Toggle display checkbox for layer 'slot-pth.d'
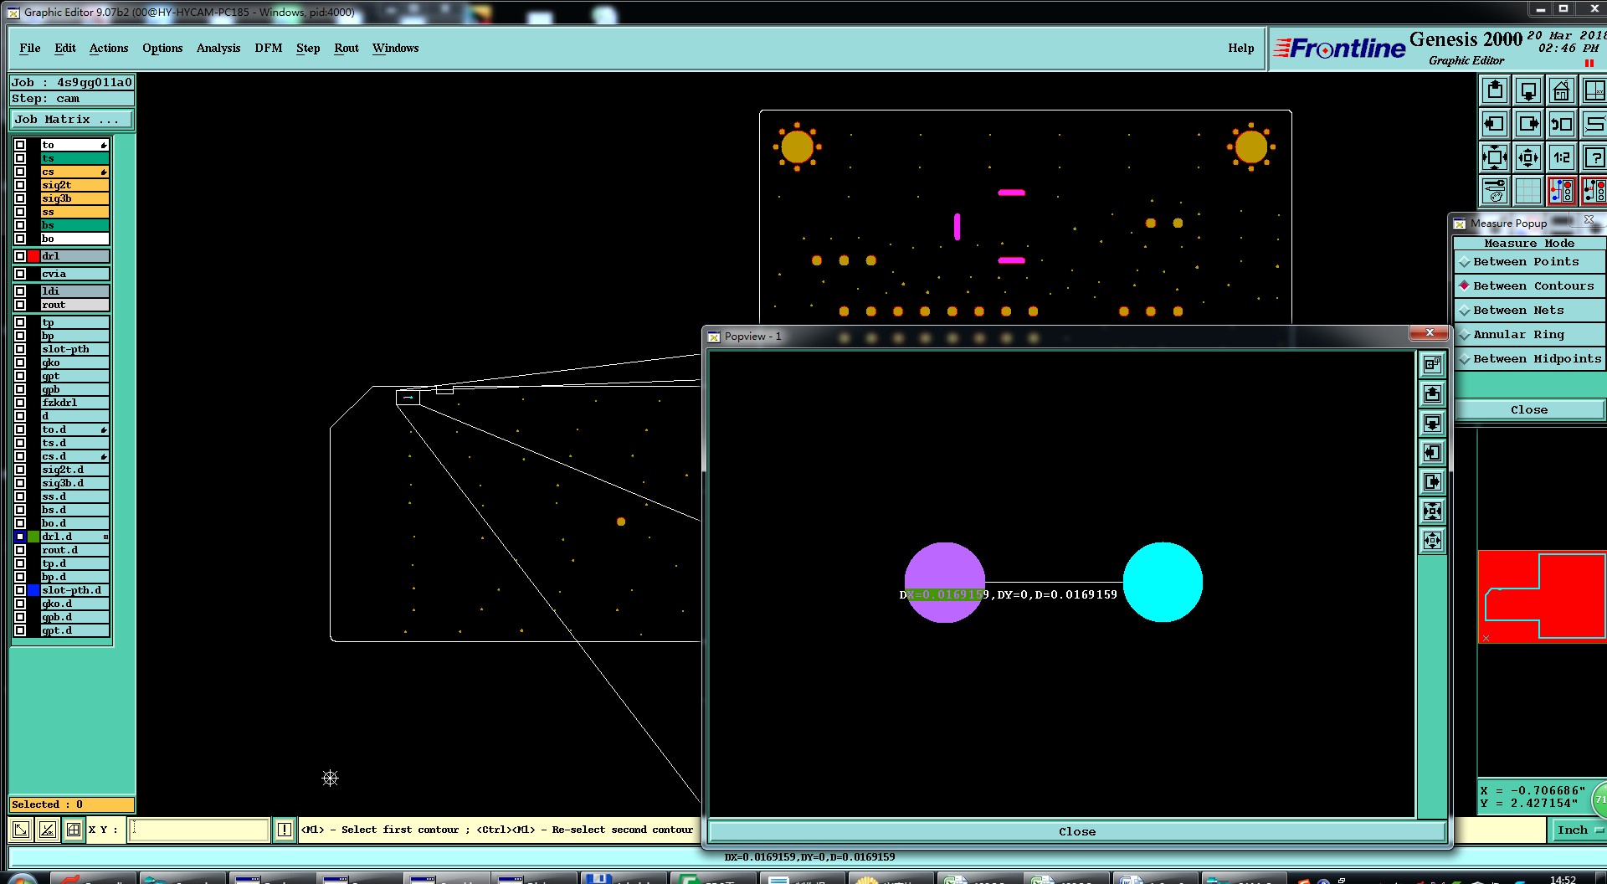 pos(20,590)
